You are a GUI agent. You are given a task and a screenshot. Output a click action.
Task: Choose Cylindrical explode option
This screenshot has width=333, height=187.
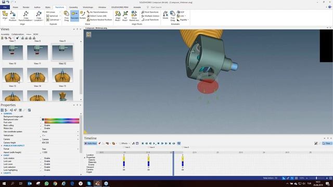[x=53, y=20]
